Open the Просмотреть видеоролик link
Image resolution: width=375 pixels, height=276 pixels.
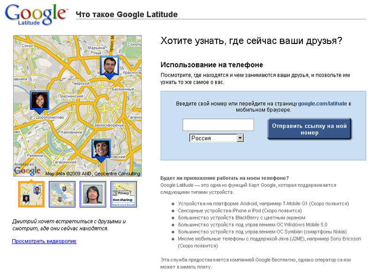44,241
